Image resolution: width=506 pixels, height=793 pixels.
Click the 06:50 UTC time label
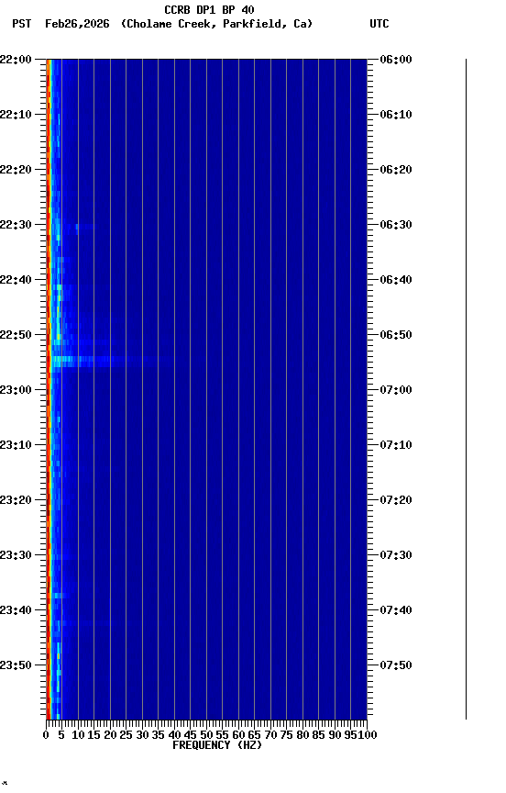[x=396, y=335]
